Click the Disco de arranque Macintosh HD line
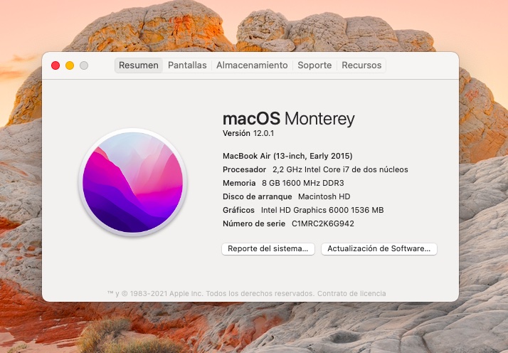The image size is (508, 353). [286, 196]
